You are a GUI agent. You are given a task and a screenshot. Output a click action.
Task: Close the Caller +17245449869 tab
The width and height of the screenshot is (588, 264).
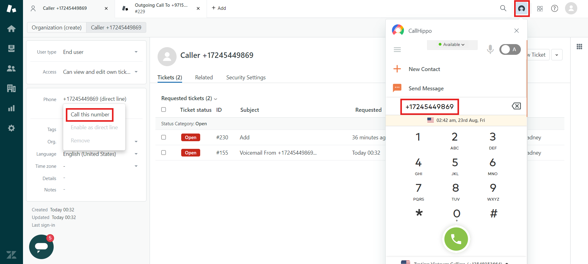106,9
